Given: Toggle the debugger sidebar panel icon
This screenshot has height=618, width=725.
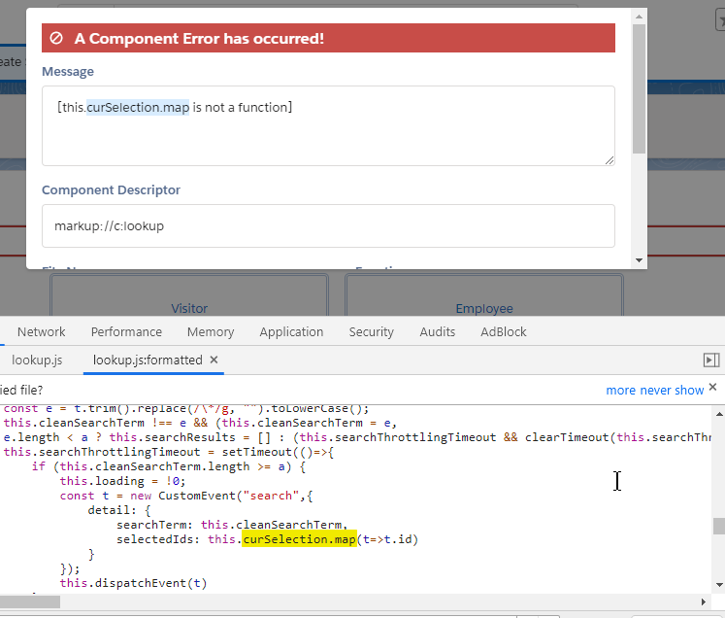Looking at the screenshot, I should tap(711, 360).
